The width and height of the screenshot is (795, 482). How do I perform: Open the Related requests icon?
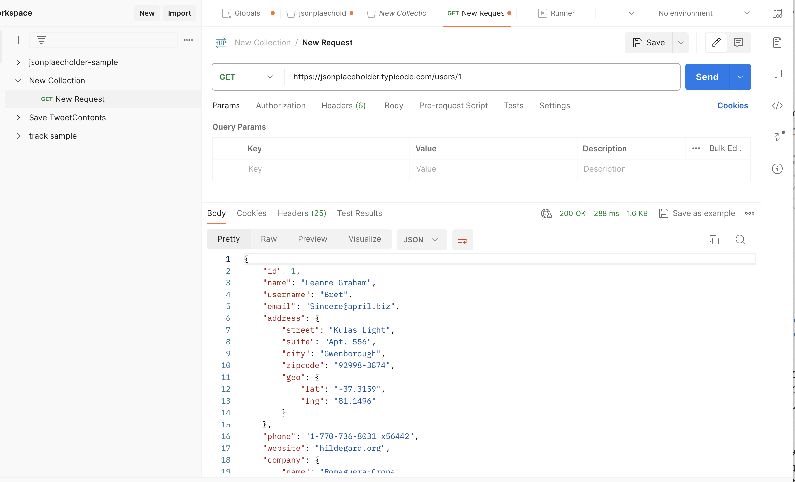[778, 137]
